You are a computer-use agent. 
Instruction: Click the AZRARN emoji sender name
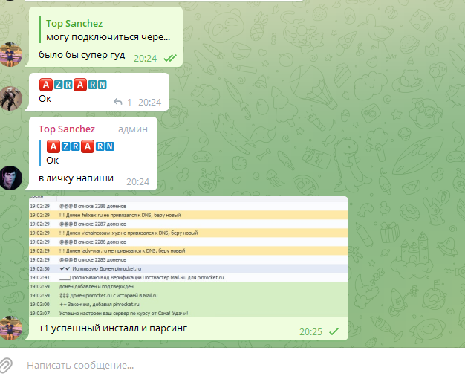coord(73,85)
